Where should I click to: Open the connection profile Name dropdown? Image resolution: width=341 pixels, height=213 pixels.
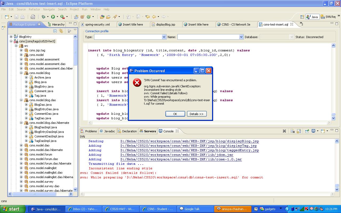[x=241, y=37]
